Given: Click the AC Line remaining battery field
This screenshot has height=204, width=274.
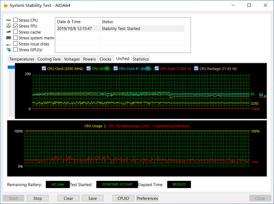Looking at the screenshot, I should point(58,184).
